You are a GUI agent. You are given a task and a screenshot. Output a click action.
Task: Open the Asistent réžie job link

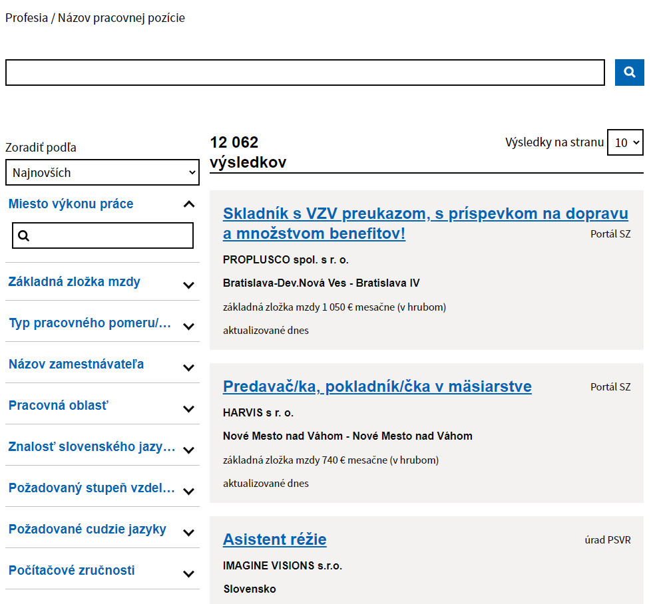point(275,539)
